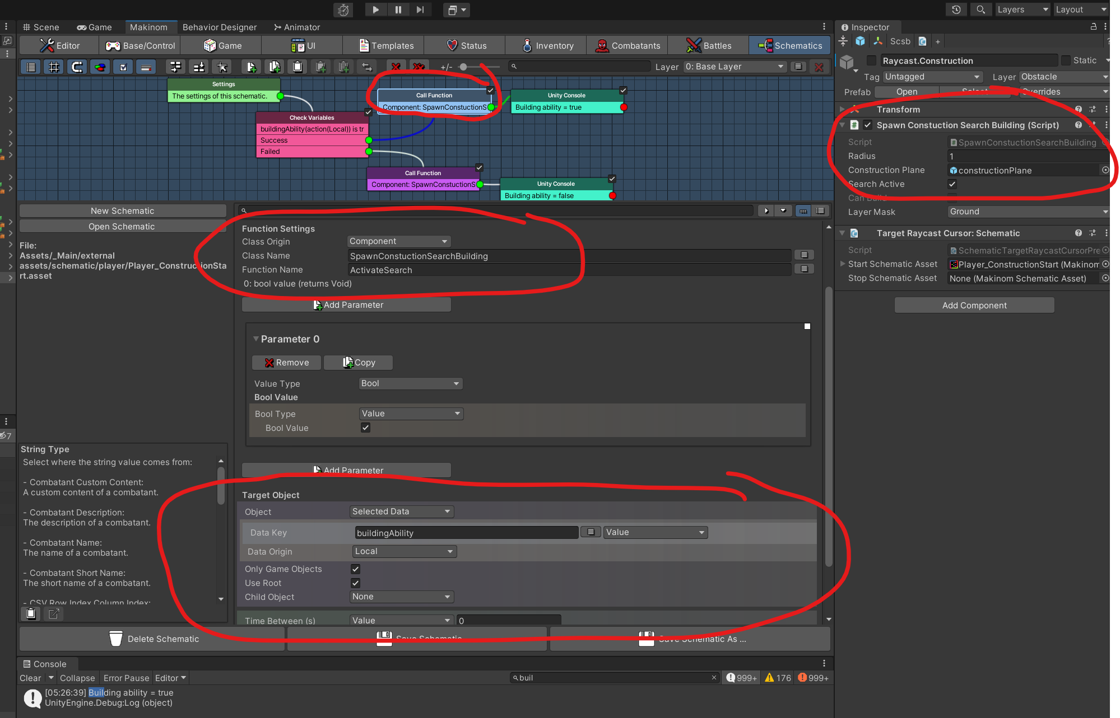The height and width of the screenshot is (718, 1120).
Task: Toggle the Search Active checkbox
Action: point(952,184)
